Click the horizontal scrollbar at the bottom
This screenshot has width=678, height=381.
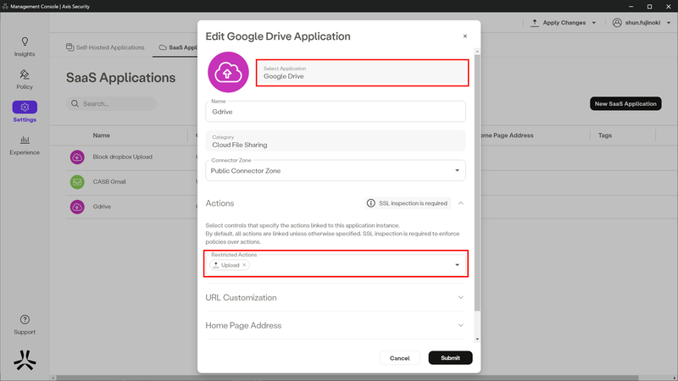click(347, 378)
